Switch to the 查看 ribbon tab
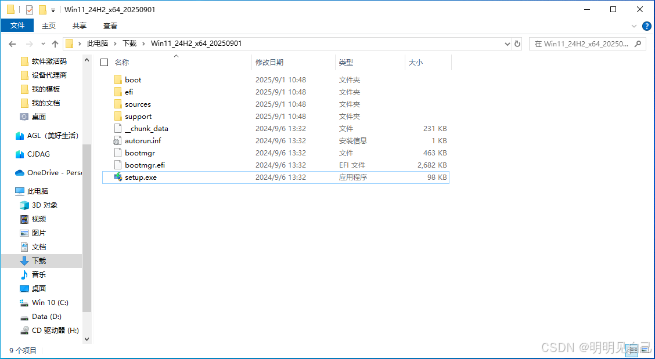The image size is (655, 359). (110, 26)
